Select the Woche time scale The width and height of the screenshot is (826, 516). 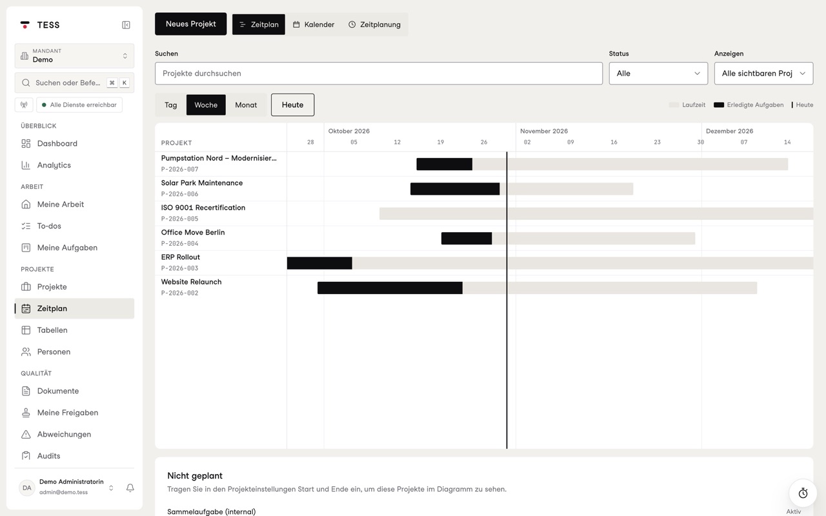click(206, 104)
